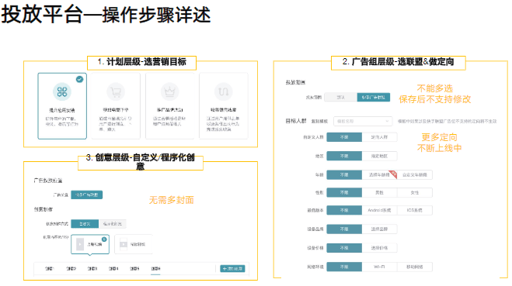
Task: Choose 选择价格 for device price
Action: [379, 248]
